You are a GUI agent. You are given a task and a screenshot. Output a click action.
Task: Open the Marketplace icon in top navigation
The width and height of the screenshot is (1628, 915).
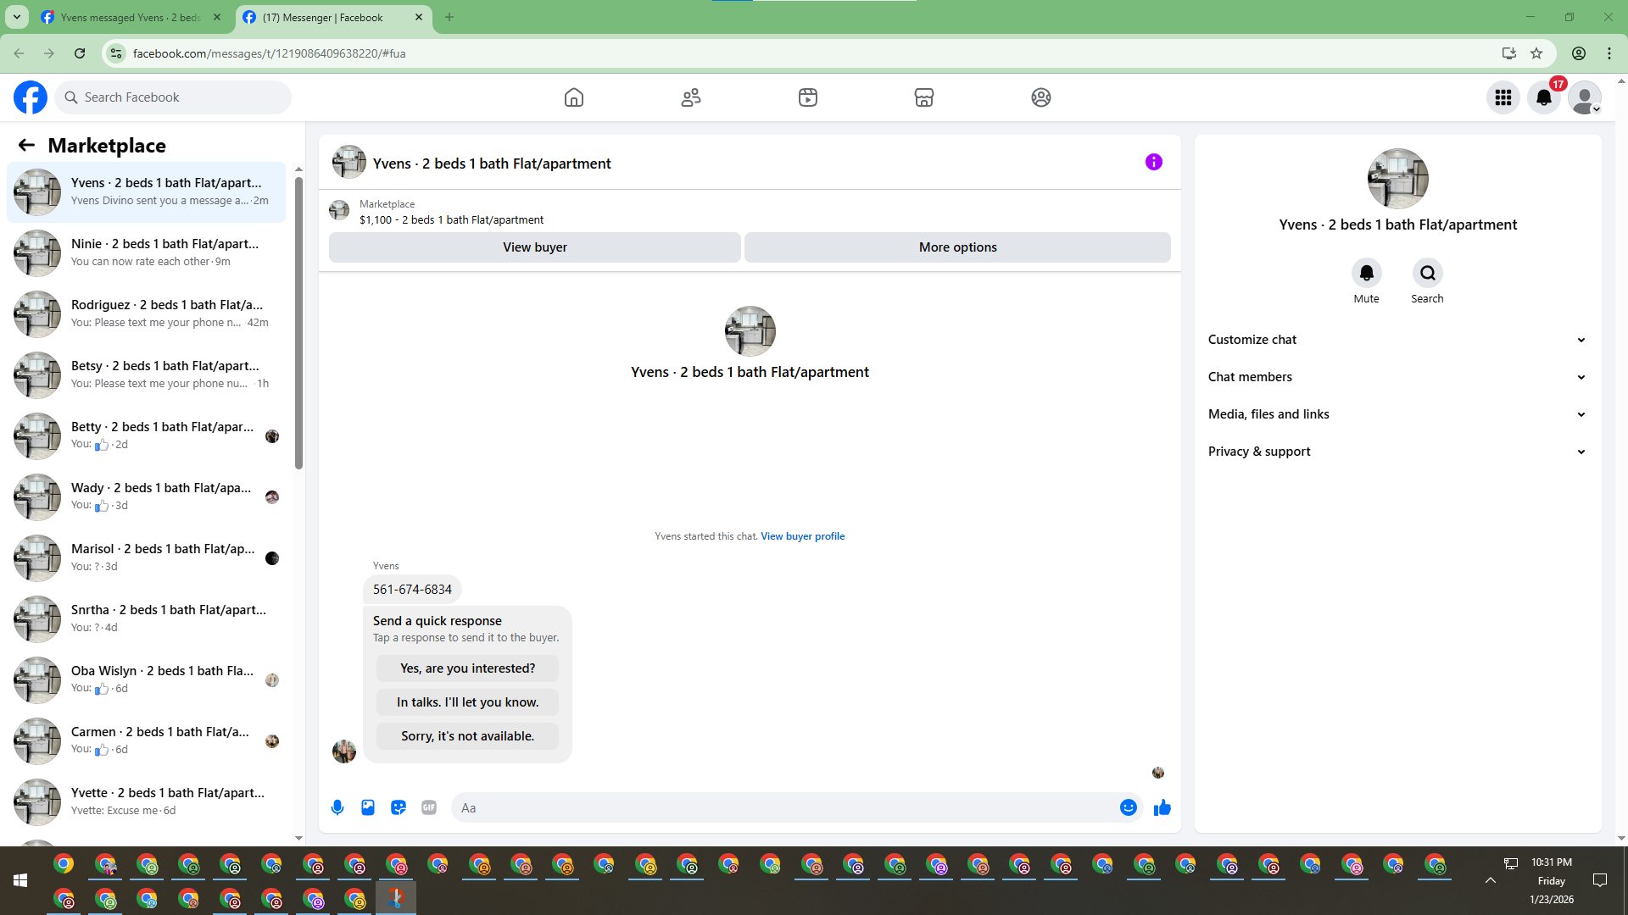pos(924,97)
